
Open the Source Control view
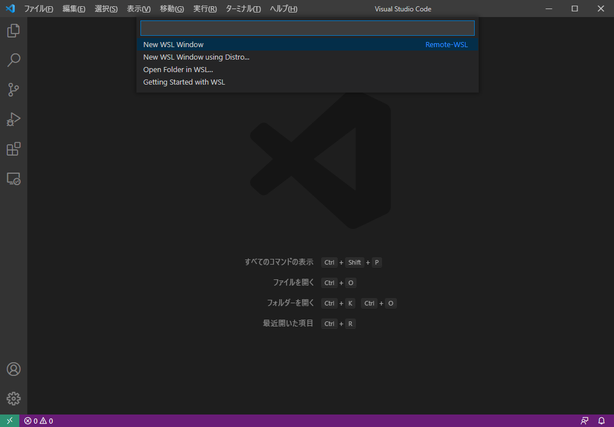pyautogui.click(x=13, y=90)
